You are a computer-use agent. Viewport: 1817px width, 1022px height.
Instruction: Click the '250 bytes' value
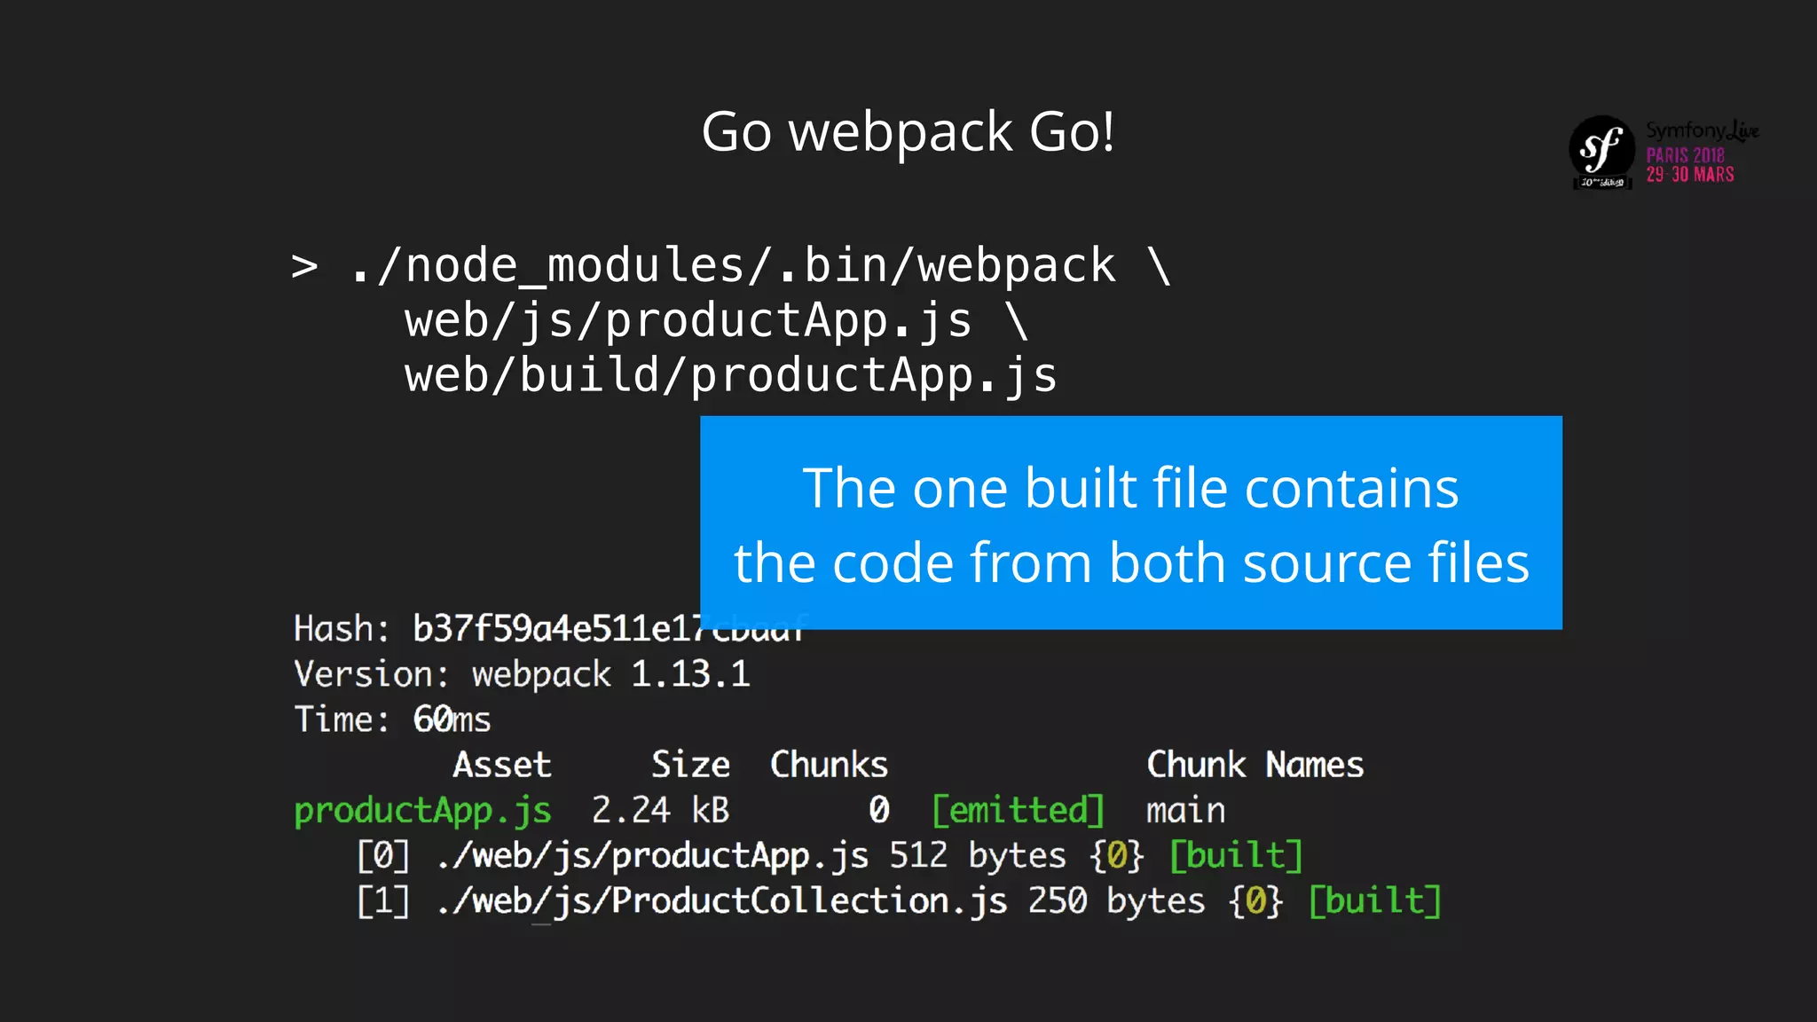(1116, 901)
